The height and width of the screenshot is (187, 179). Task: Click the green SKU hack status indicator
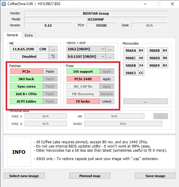click(x=27, y=79)
